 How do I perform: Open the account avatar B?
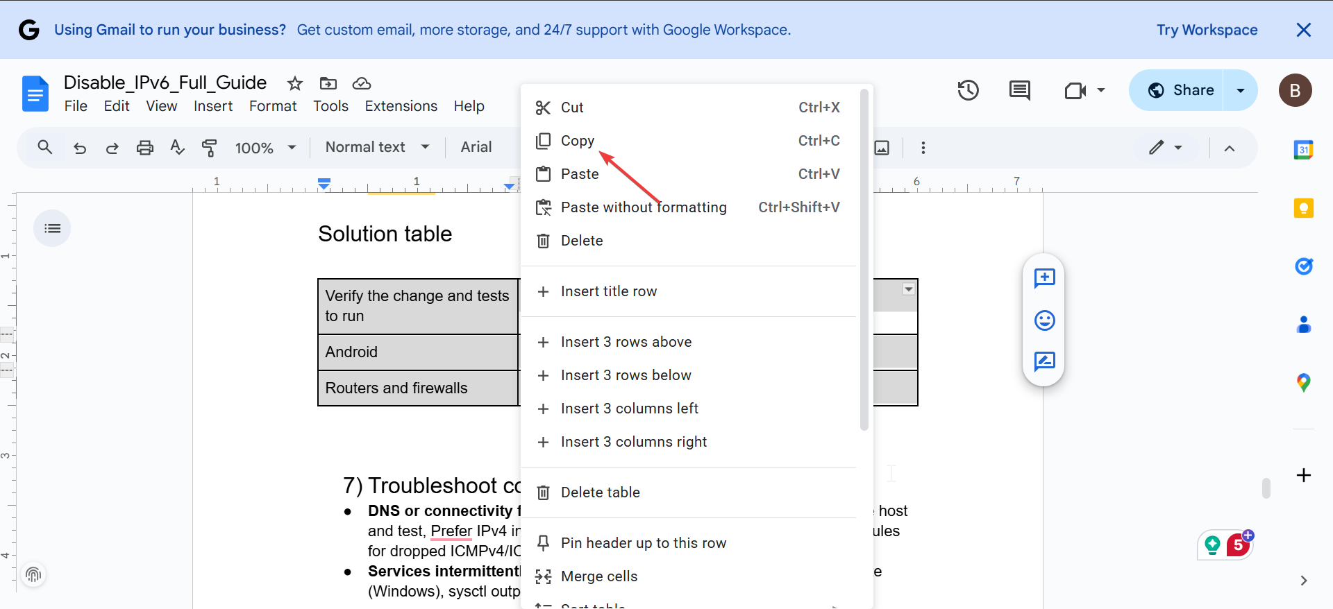(x=1295, y=90)
